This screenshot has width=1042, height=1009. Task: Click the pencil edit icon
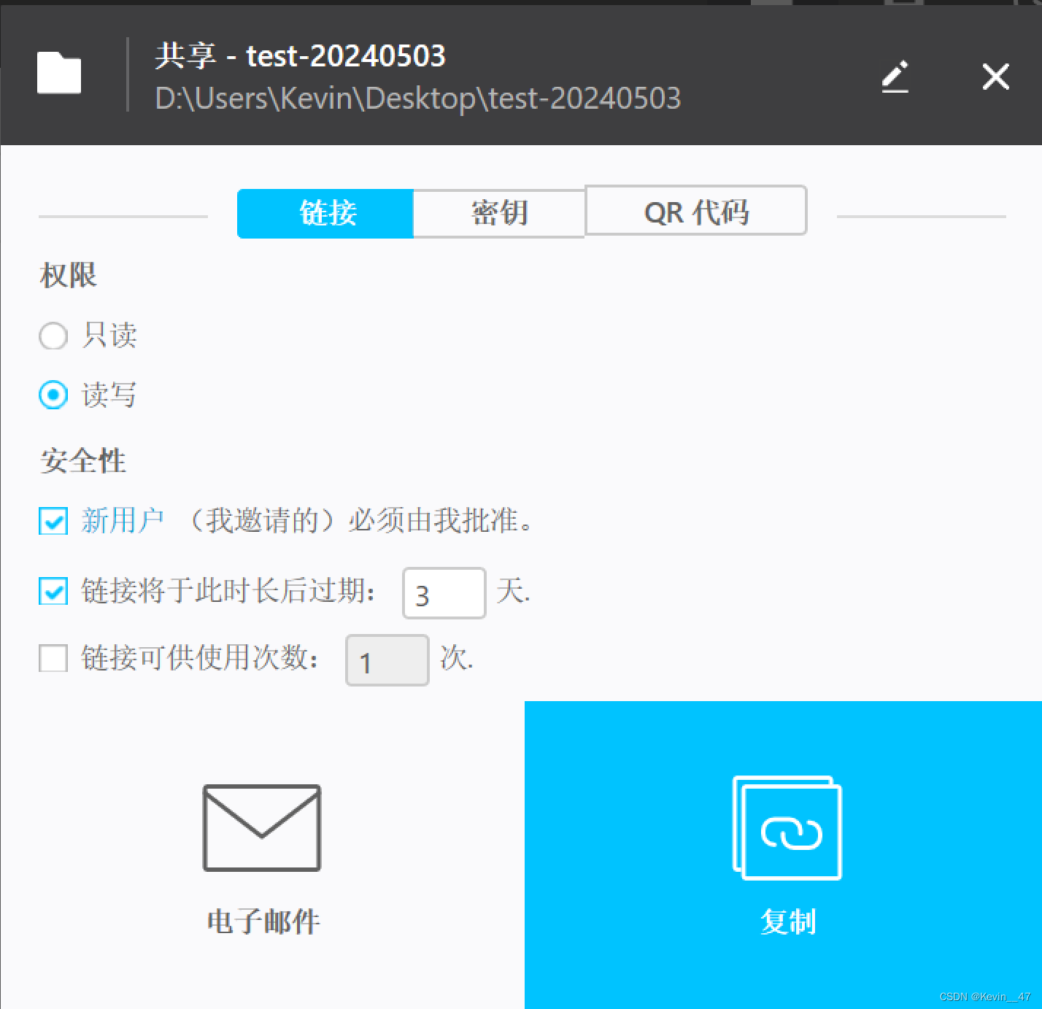point(895,77)
